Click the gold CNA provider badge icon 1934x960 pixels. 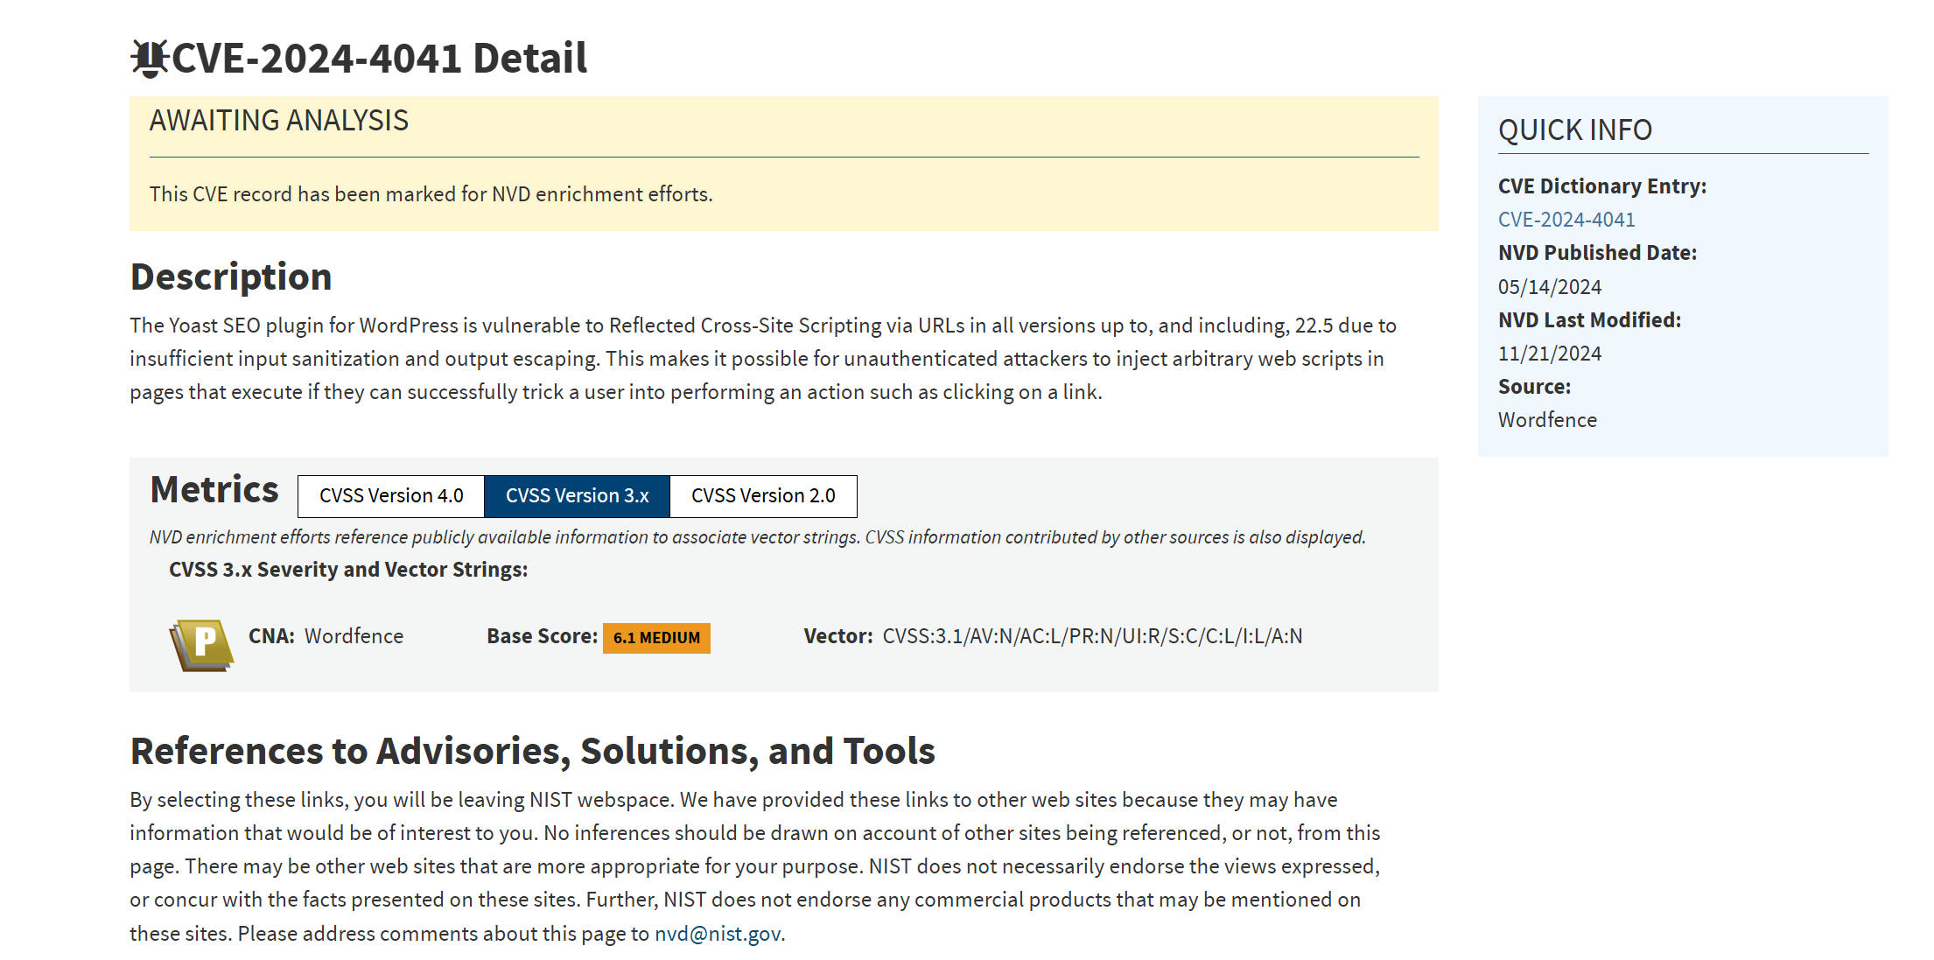(201, 645)
